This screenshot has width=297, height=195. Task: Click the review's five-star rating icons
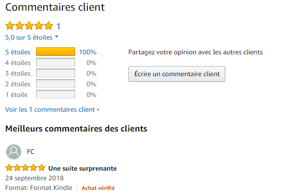(x=25, y=168)
